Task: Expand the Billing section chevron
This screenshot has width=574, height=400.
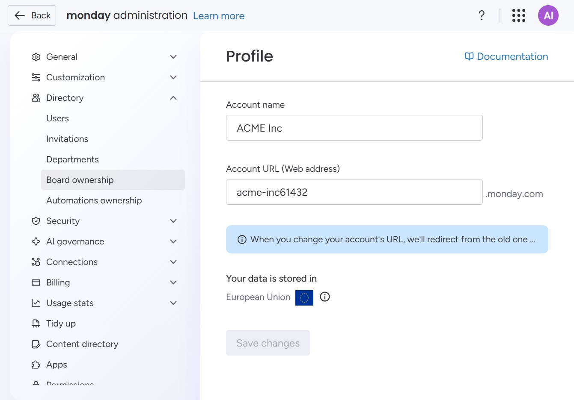Action: 173,282
